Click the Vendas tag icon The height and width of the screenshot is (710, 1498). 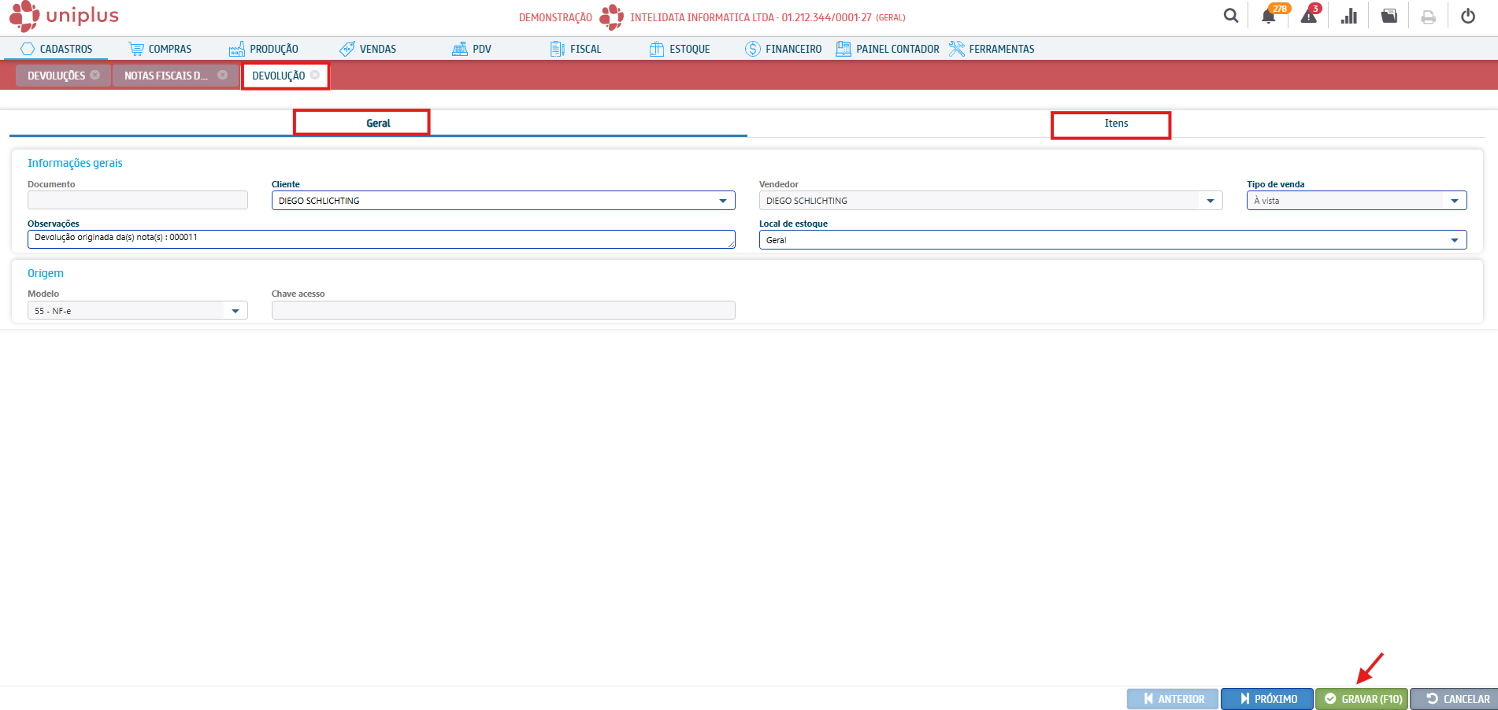[347, 49]
